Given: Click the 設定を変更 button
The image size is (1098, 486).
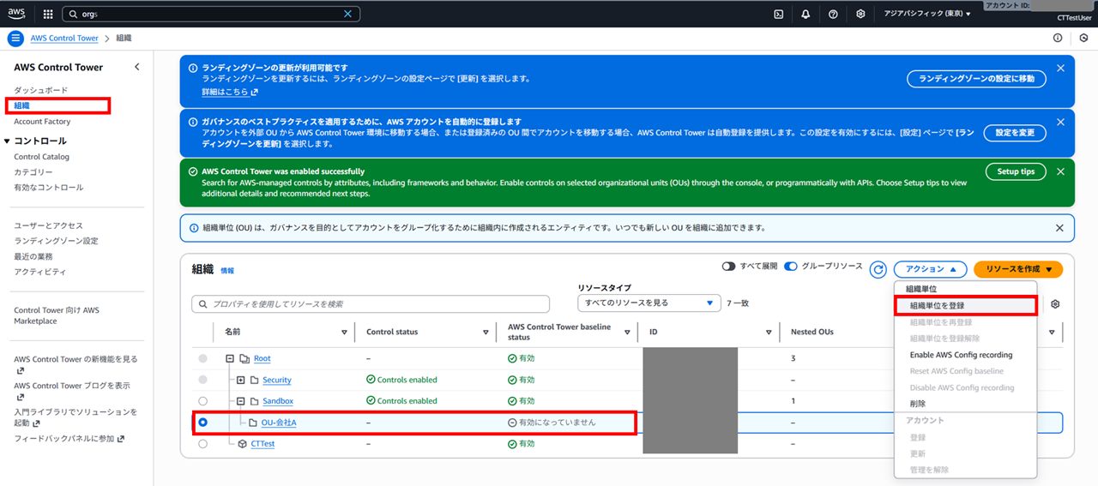Looking at the screenshot, I should point(1016,133).
